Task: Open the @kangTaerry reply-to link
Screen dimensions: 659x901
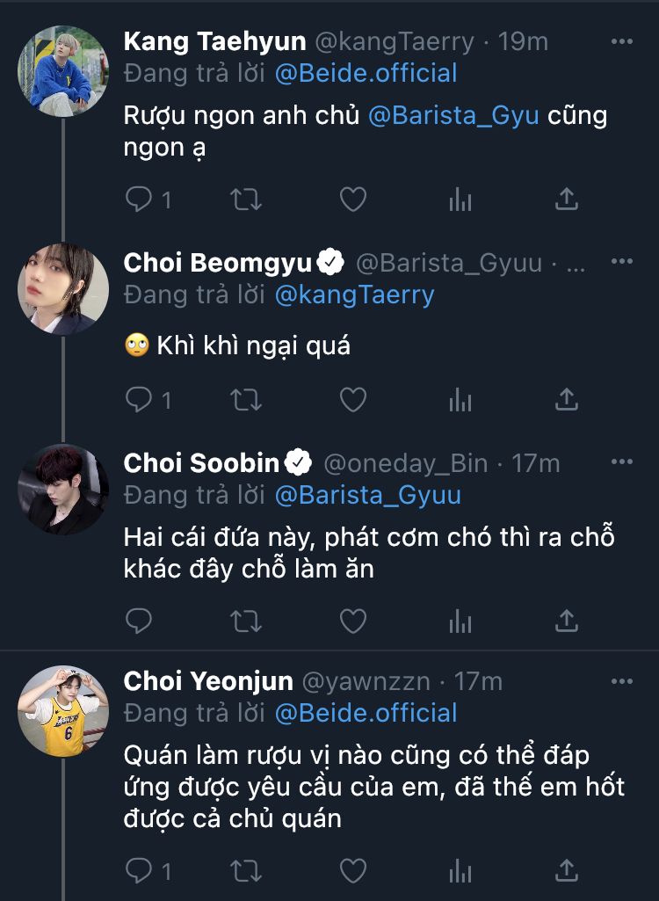Action: (355, 294)
